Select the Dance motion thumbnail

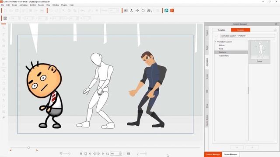(259, 52)
